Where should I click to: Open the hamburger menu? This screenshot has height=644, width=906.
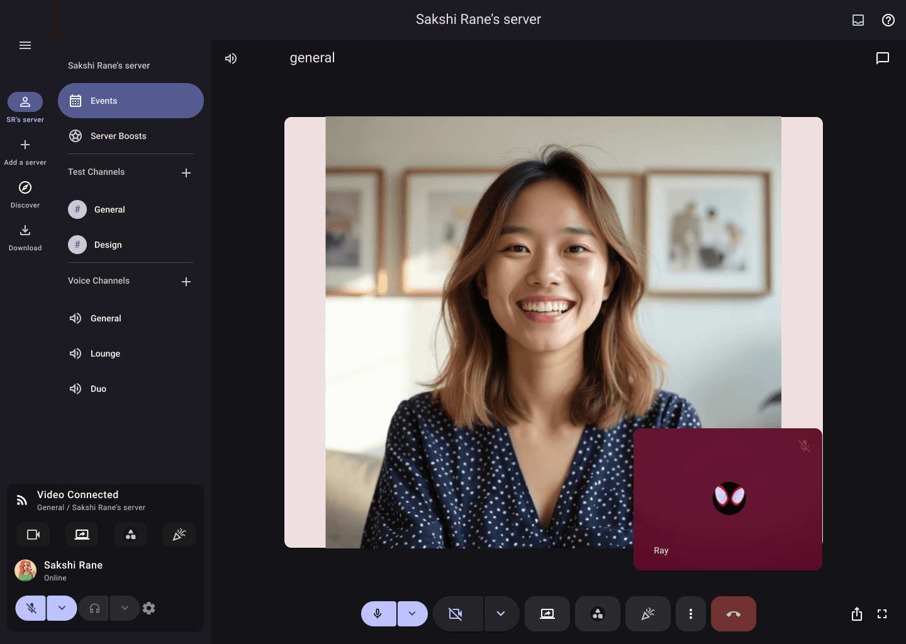coord(25,45)
